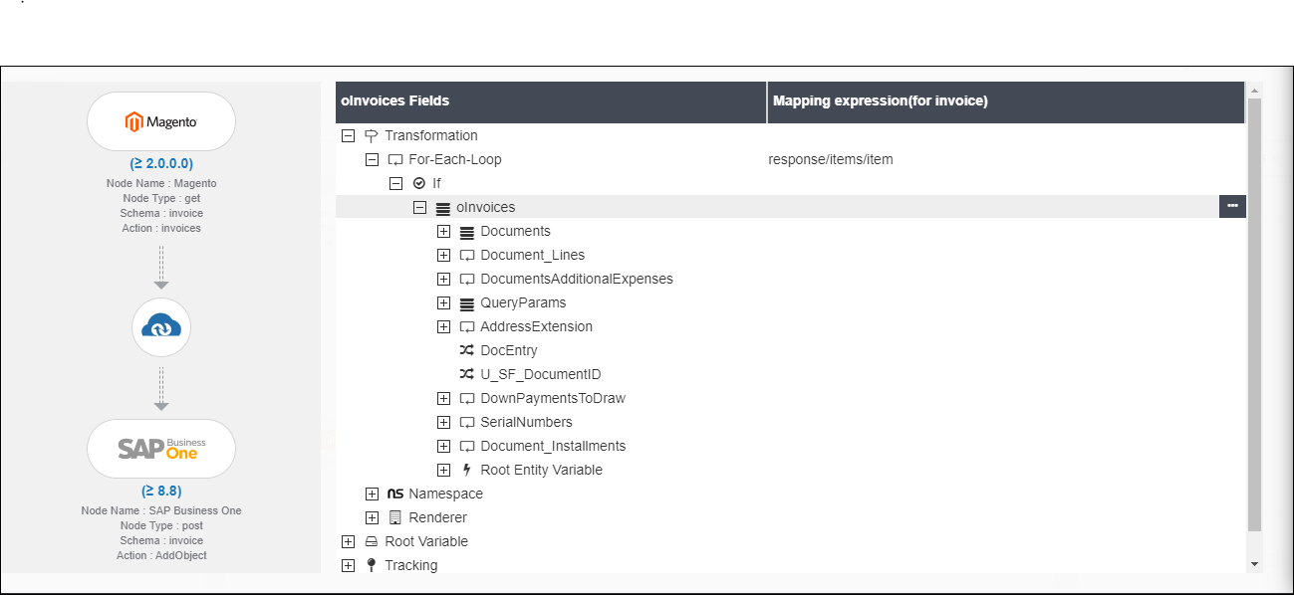Screen dimensions: 1294x595
Task: Select the SAP Business One node icon
Action: (160, 449)
